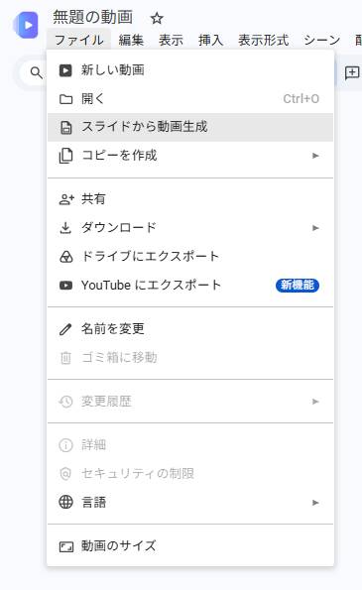
Task: Click the folder icon beside 開く
Action: pyautogui.click(x=65, y=99)
